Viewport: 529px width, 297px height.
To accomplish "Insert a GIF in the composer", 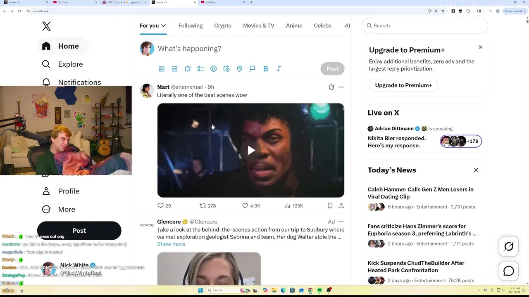I will click(174, 69).
